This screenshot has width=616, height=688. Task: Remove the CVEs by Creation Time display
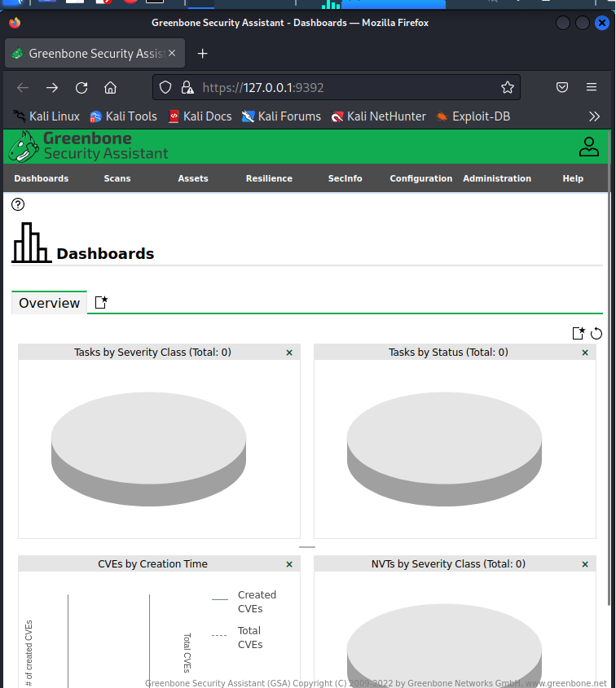(x=289, y=564)
